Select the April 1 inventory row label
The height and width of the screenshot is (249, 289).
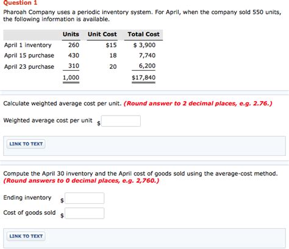click(x=28, y=45)
